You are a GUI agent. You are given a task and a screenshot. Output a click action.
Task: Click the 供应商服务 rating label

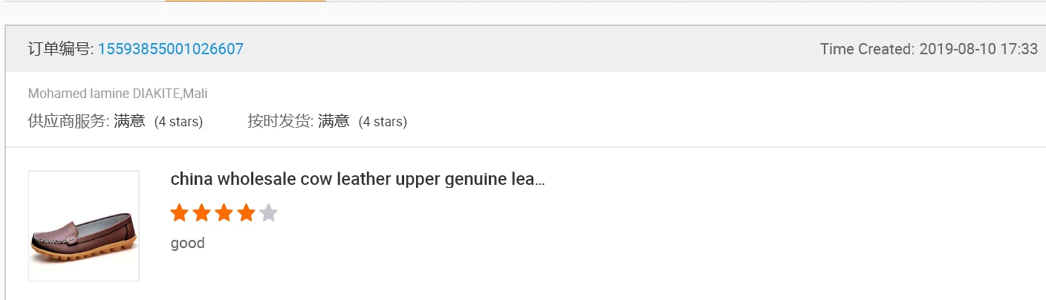pyautogui.click(x=68, y=121)
